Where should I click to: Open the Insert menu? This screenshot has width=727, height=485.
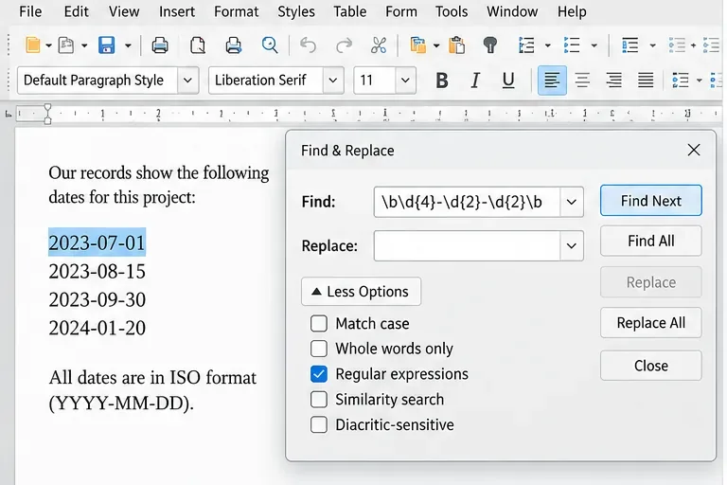(x=177, y=11)
